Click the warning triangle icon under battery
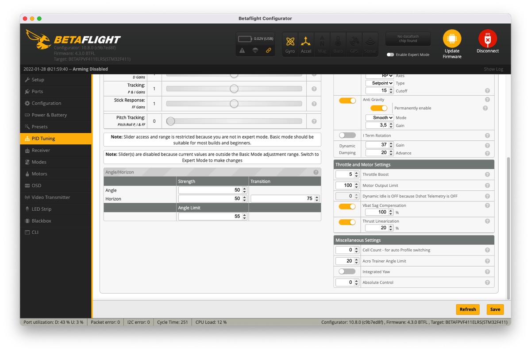 [242, 50]
